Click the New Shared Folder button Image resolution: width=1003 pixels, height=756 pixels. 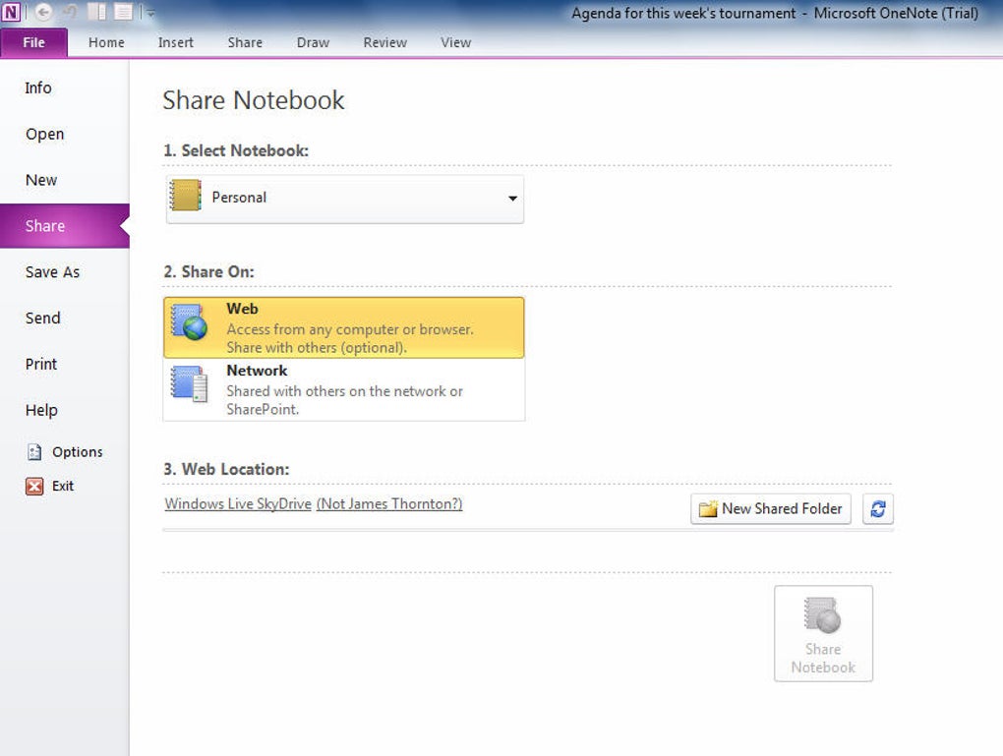[771, 509]
